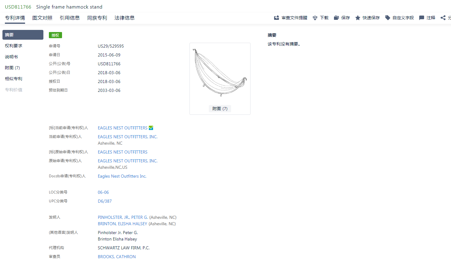Open UPC classification D6/387 link
The width and height of the screenshot is (451, 260).
[105, 201]
